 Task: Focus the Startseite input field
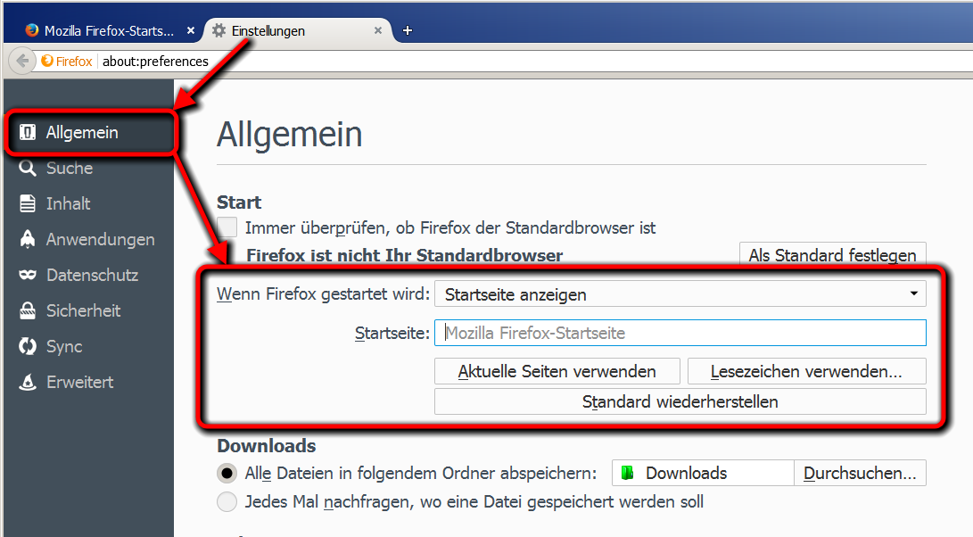pos(680,333)
